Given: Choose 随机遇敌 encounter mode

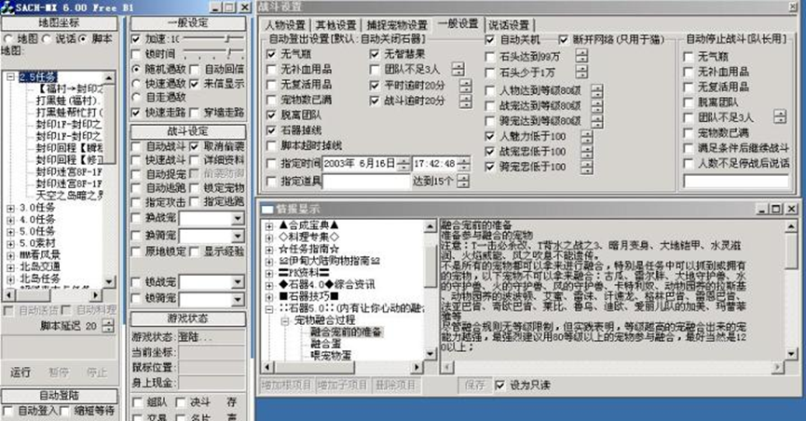Looking at the screenshot, I should [136, 69].
